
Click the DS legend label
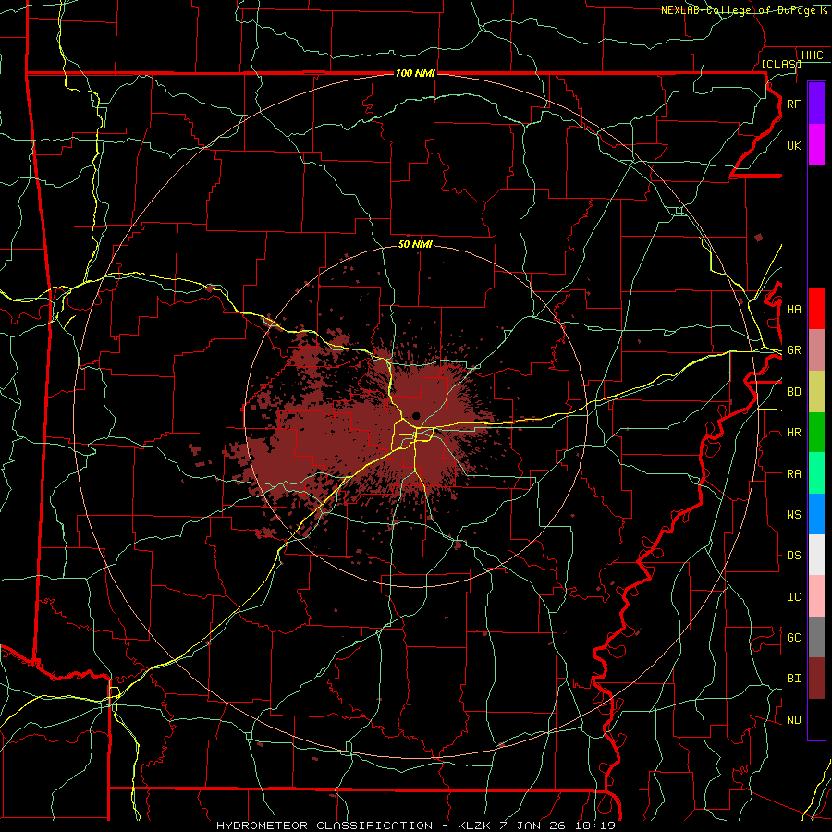[793, 556]
